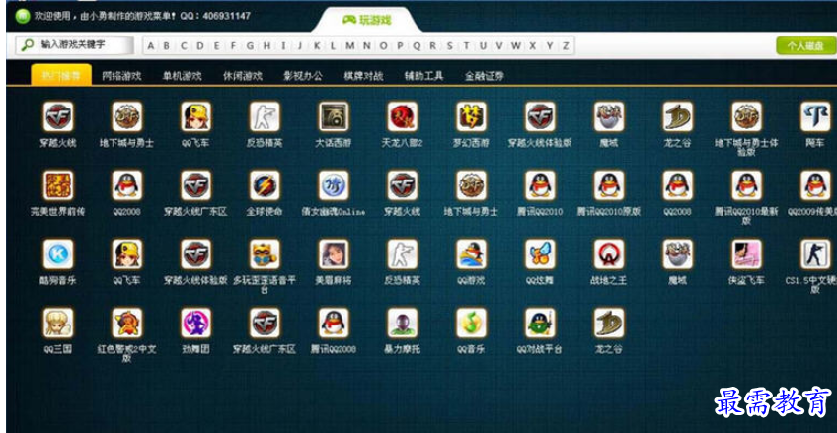Launch the QQ对战平台 icon
837x433 pixels.
[540, 323]
